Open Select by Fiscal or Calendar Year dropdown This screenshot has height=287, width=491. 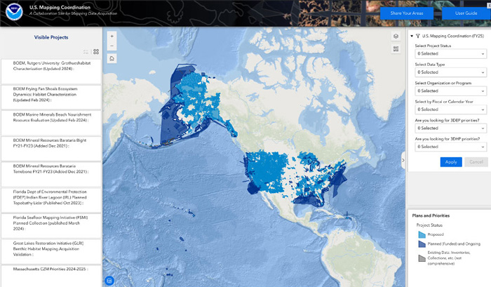point(450,109)
